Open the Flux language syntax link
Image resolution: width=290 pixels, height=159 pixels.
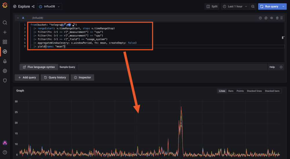click(39, 67)
